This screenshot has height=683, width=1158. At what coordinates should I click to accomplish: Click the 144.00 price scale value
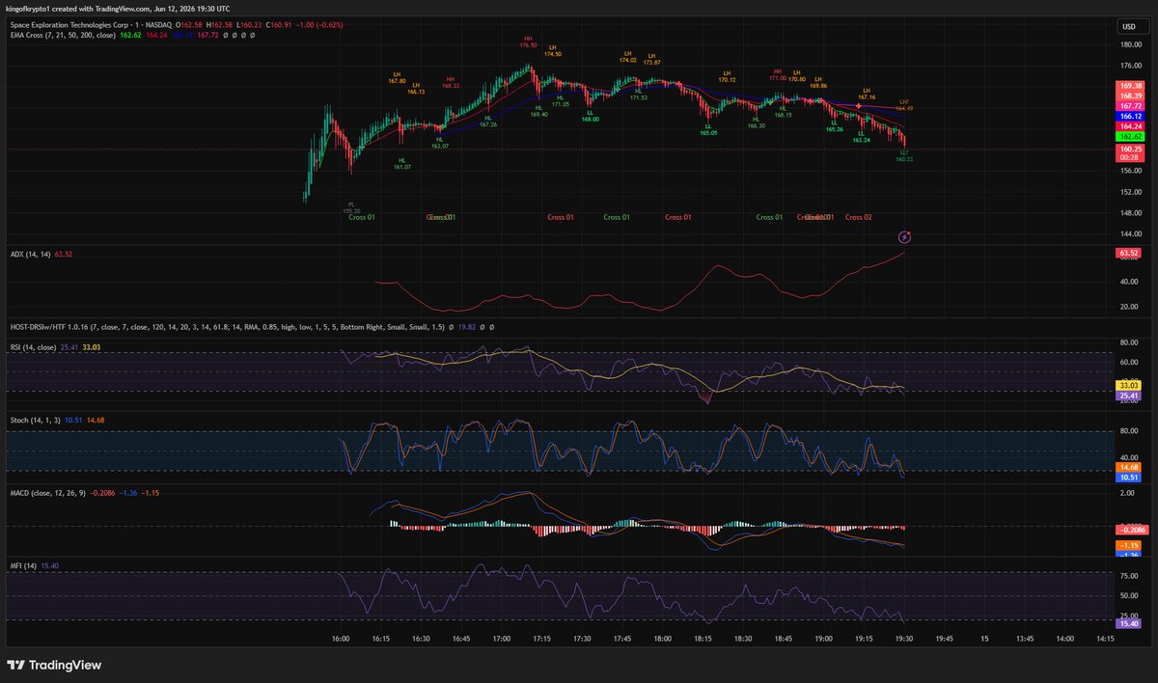click(x=1130, y=234)
